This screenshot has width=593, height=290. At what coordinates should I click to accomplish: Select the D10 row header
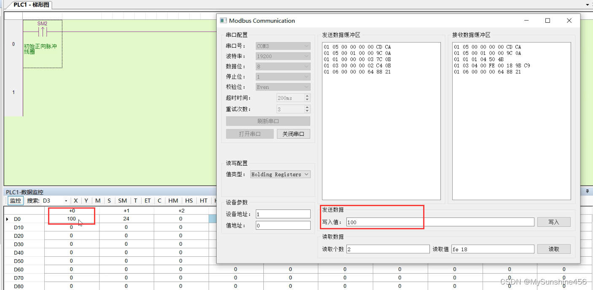click(24, 227)
